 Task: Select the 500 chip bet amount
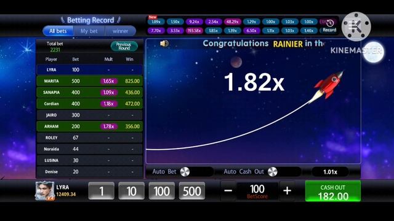191,191
